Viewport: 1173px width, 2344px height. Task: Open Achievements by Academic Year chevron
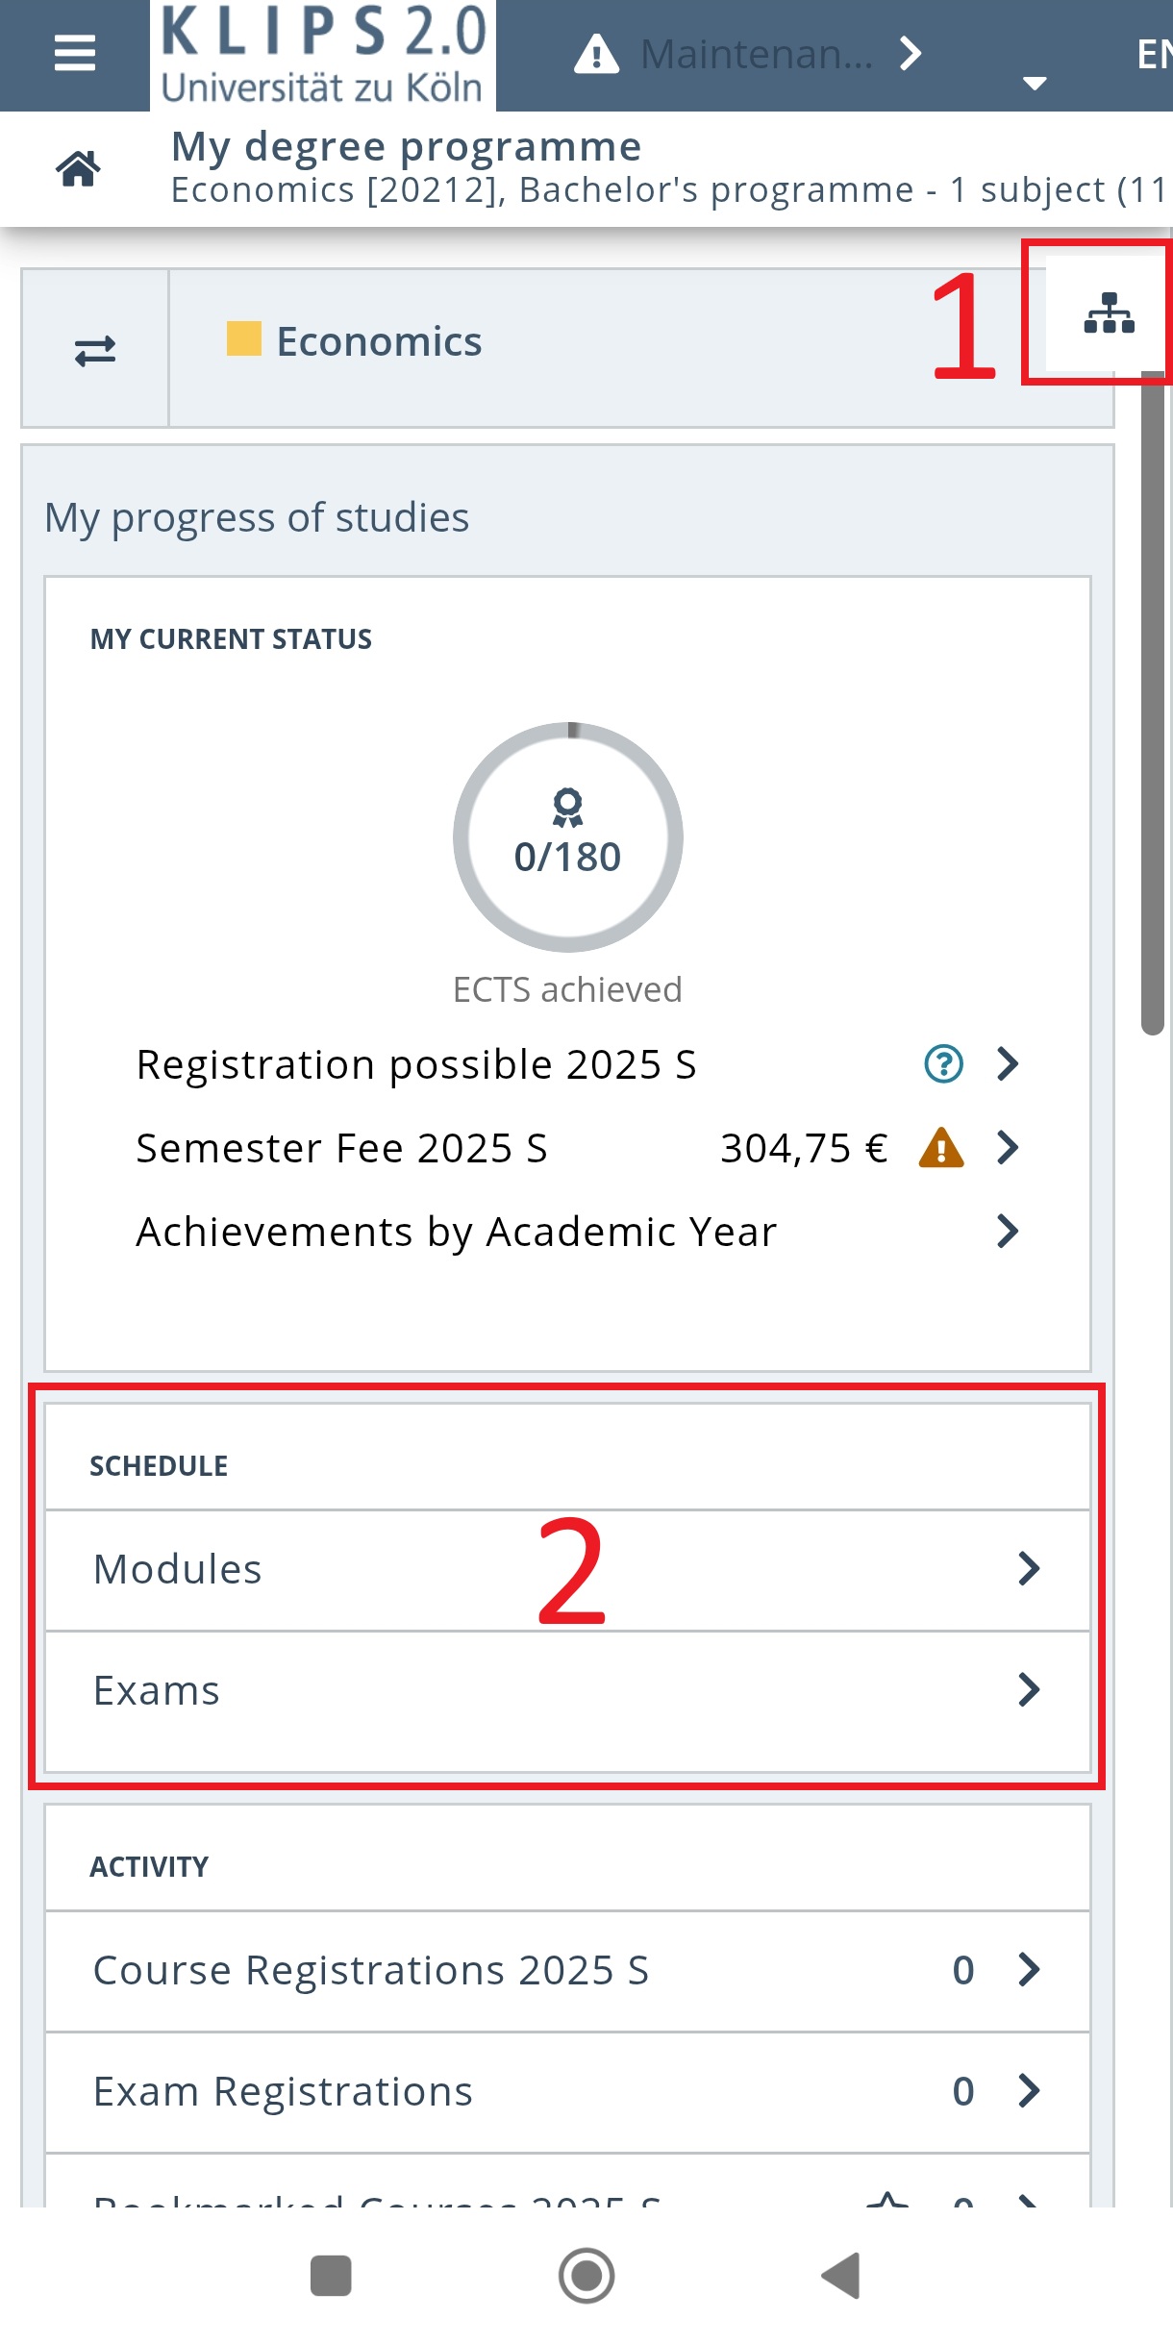pos(1007,1232)
